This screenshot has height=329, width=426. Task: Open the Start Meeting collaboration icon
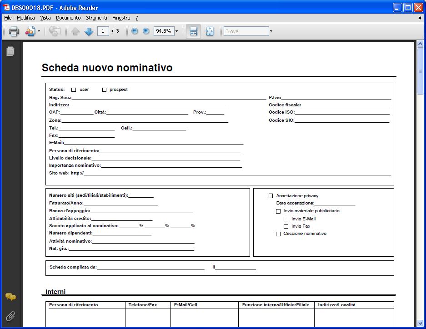pos(30,31)
